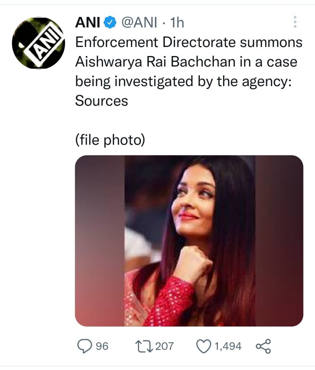Click the reply speech bubble icon
The width and height of the screenshot is (315, 370).
click(x=85, y=346)
